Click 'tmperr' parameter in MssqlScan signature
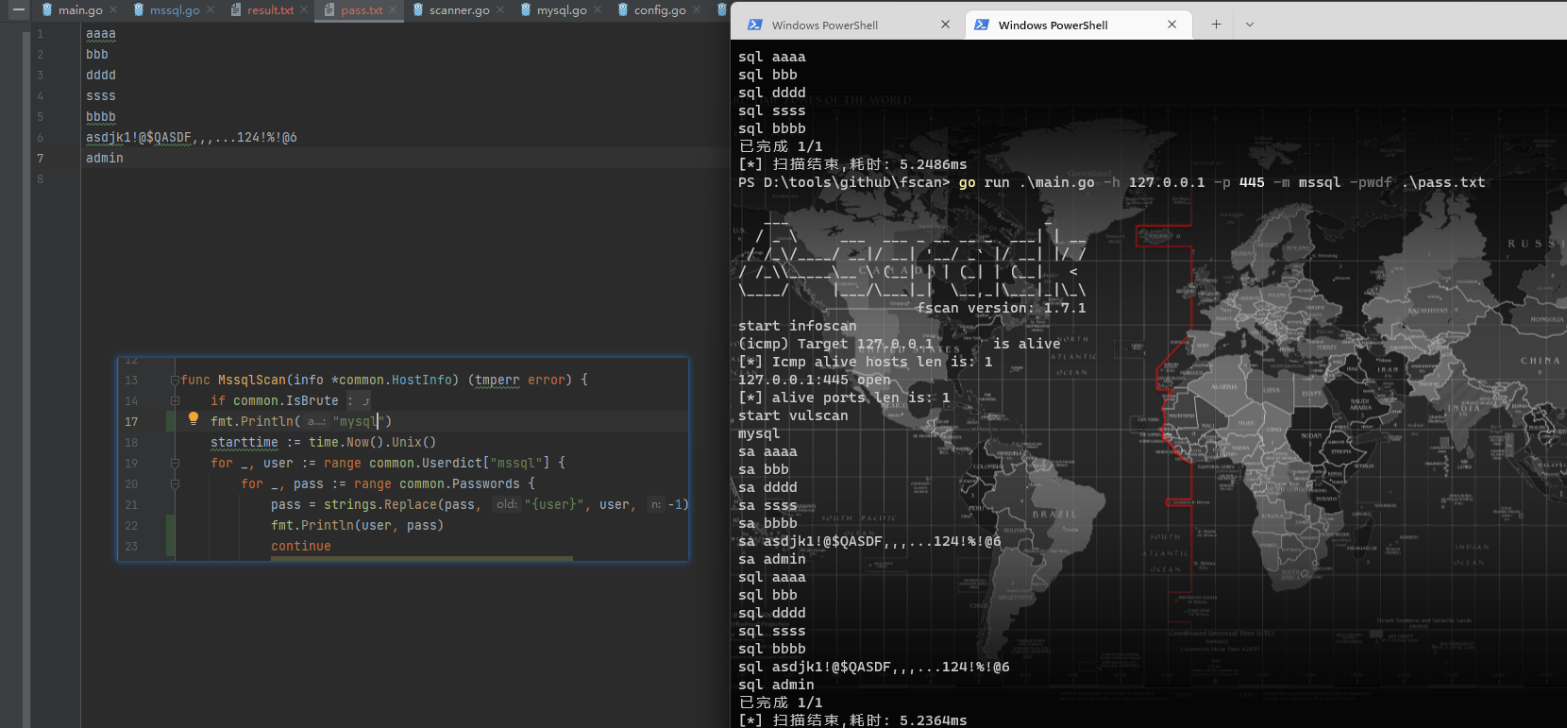The height and width of the screenshot is (728, 1567). click(497, 381)
